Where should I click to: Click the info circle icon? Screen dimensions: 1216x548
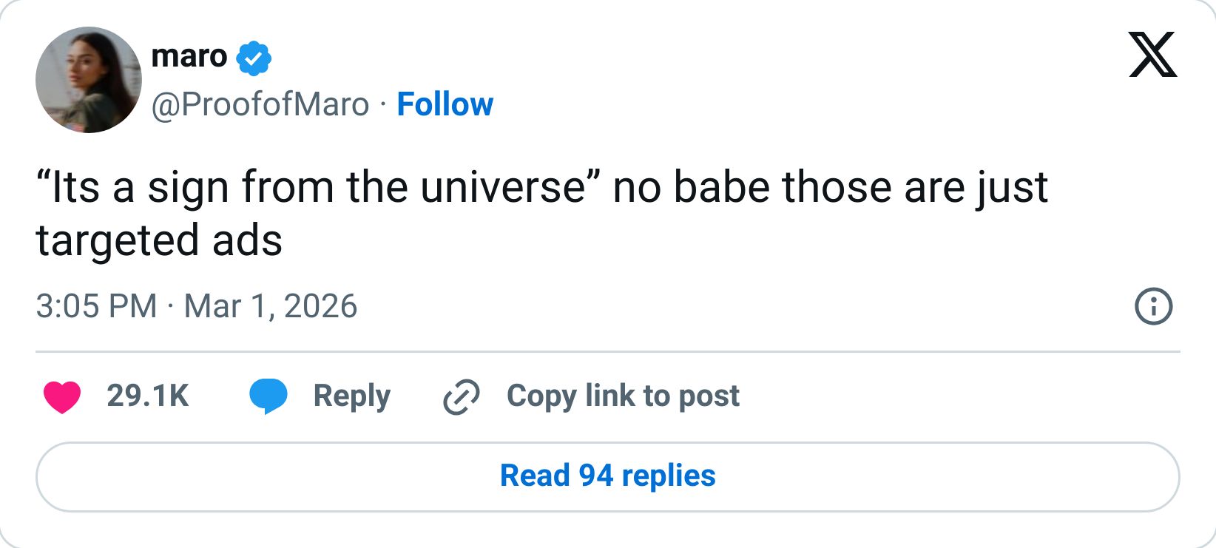(1153, 306)
